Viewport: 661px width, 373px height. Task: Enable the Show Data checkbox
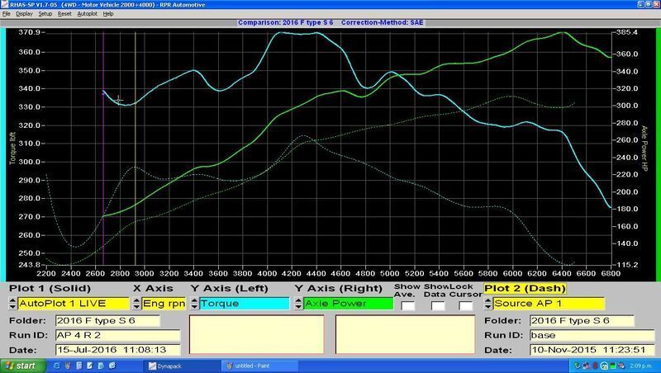point(437,305)
